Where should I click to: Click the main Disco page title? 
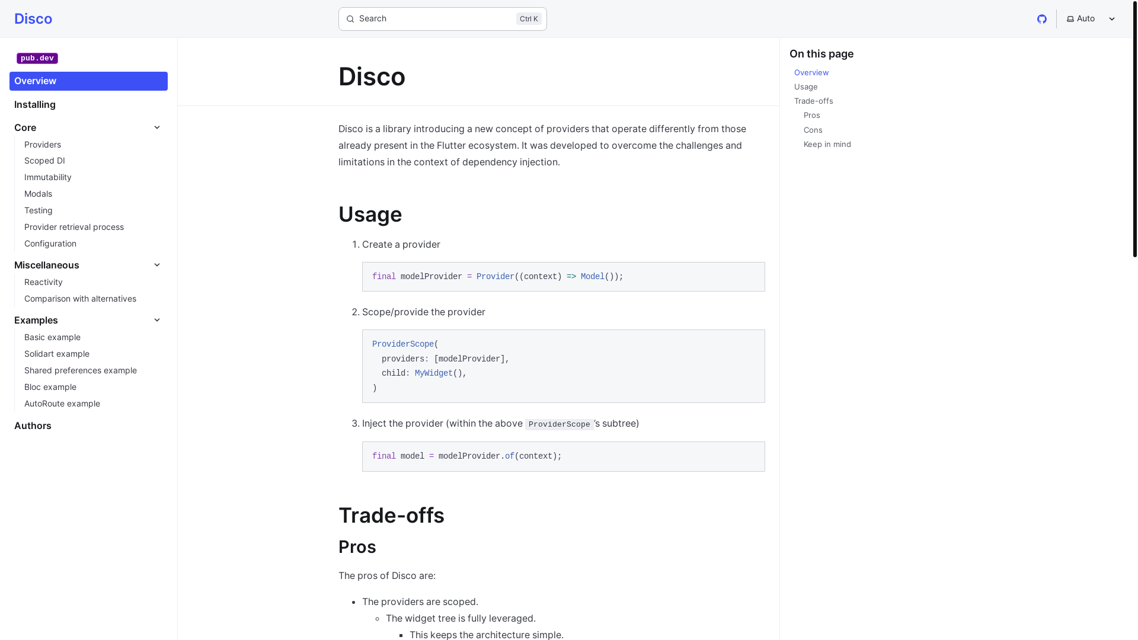pyautogui.click(x=372, y=76)
